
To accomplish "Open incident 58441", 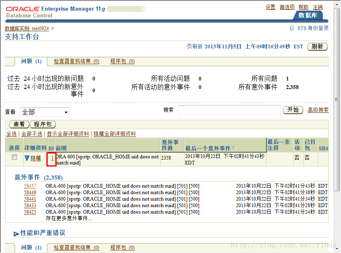I will coord(30,199).
